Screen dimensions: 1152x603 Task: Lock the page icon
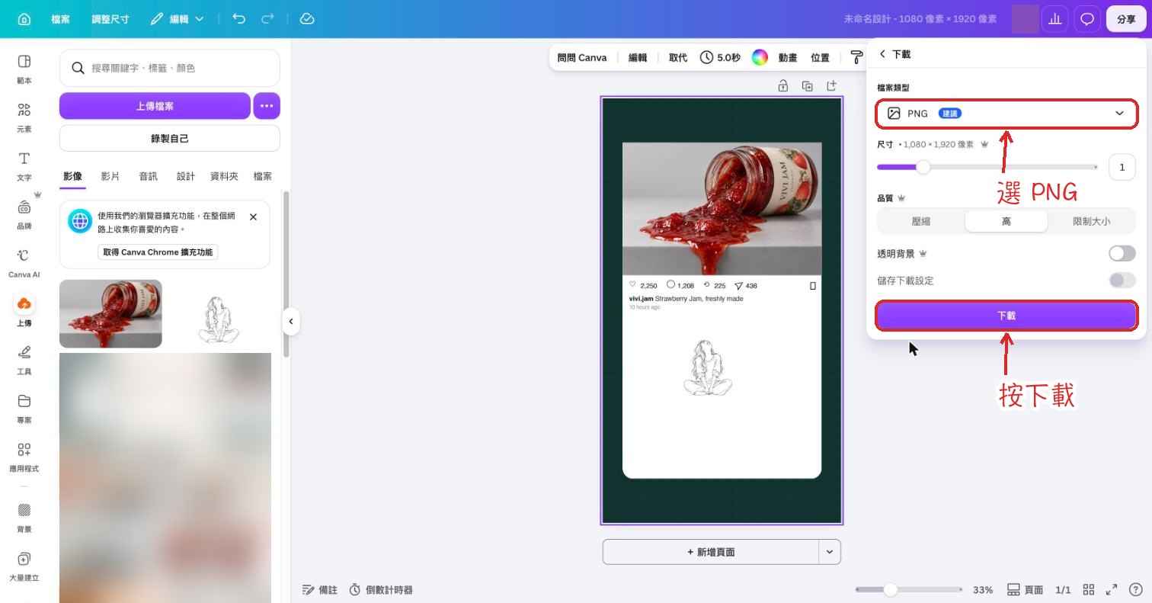coord(782,86)
